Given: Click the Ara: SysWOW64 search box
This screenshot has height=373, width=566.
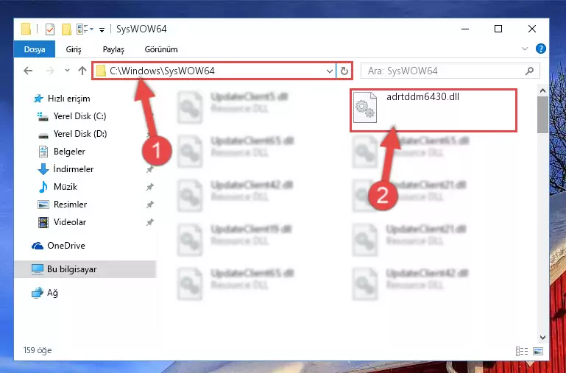Looking at the screenshot, I should (450, 71).
